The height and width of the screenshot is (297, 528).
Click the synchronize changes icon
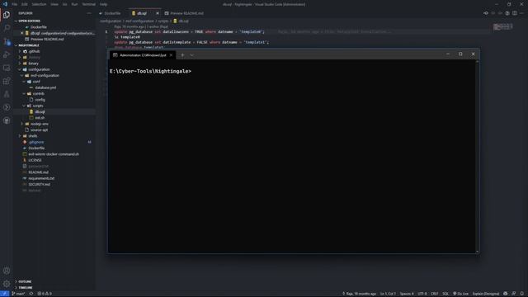pyautogui.click(x=31, y=294)
